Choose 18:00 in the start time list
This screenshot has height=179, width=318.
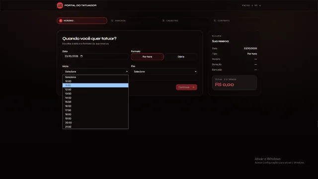tap(95, 114)
